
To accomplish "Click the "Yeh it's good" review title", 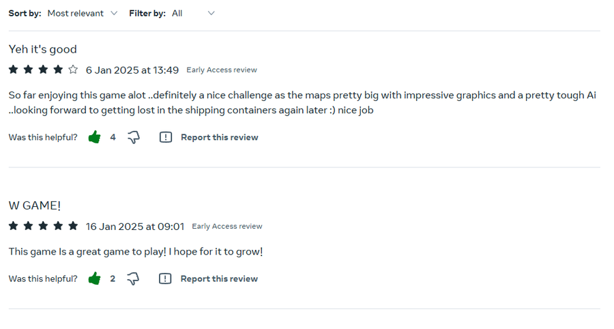I will click(x=42, y=49).
